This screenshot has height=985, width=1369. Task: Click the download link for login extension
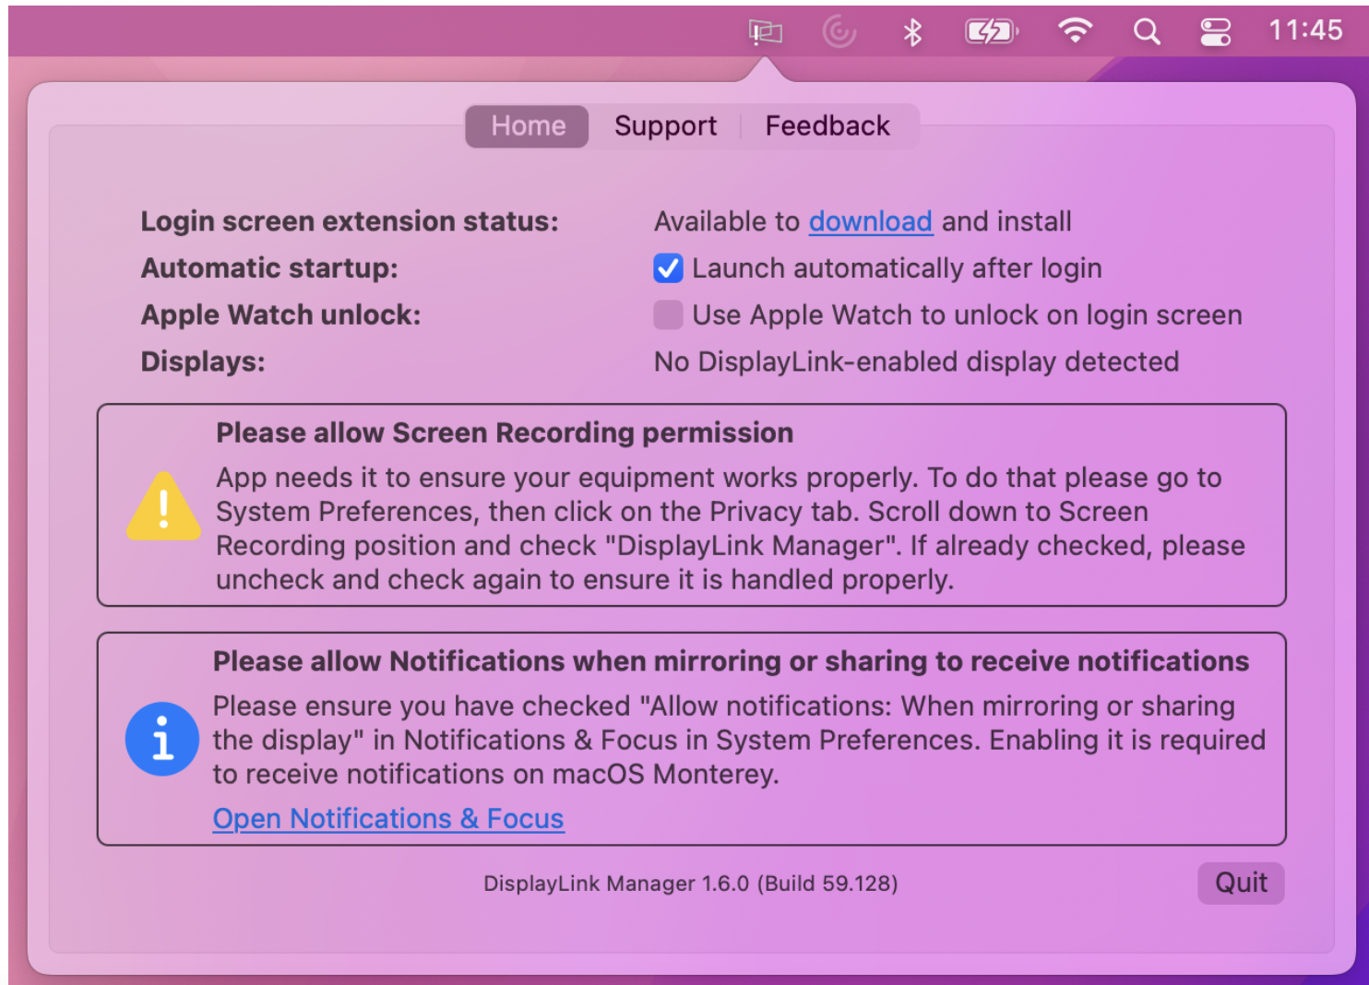pyautogui.click(x=870, y=221)
